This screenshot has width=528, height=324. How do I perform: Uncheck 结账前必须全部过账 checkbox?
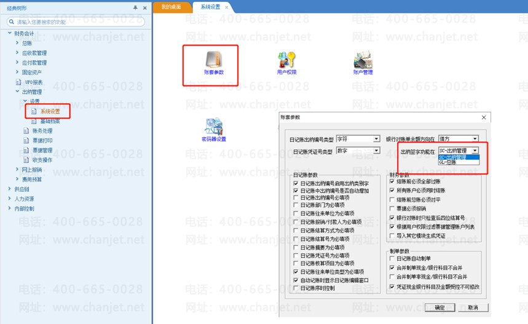coord(392,181)
